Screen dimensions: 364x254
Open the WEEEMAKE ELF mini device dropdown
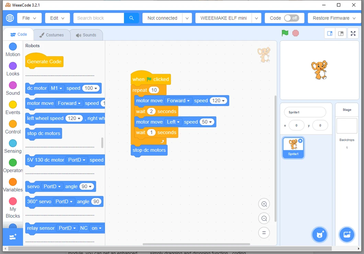(x=256, y=18)
